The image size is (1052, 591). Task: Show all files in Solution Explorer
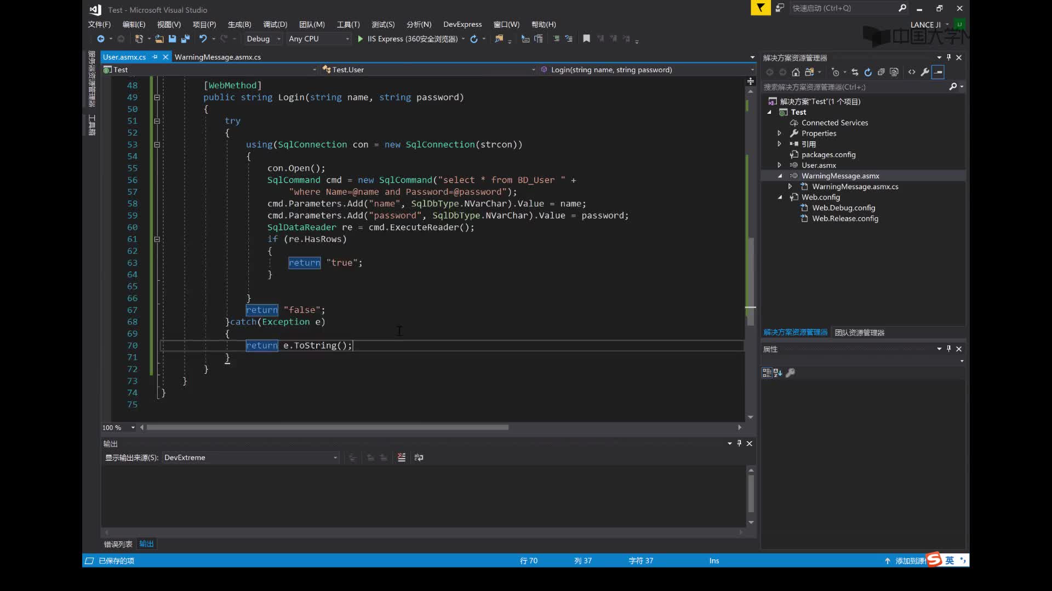894,72
